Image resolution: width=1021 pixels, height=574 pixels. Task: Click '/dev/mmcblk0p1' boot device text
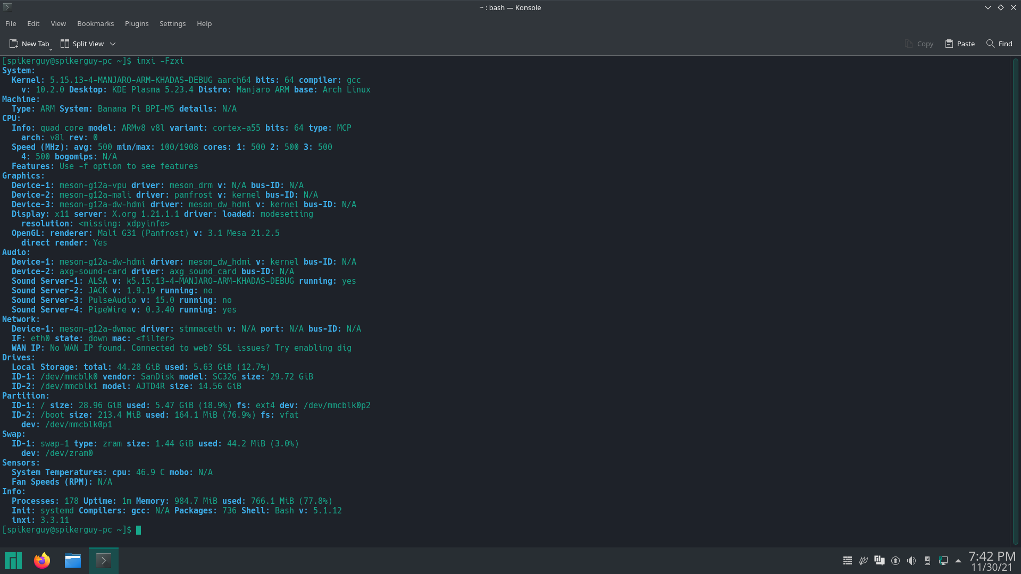click(x=79, y=425)
